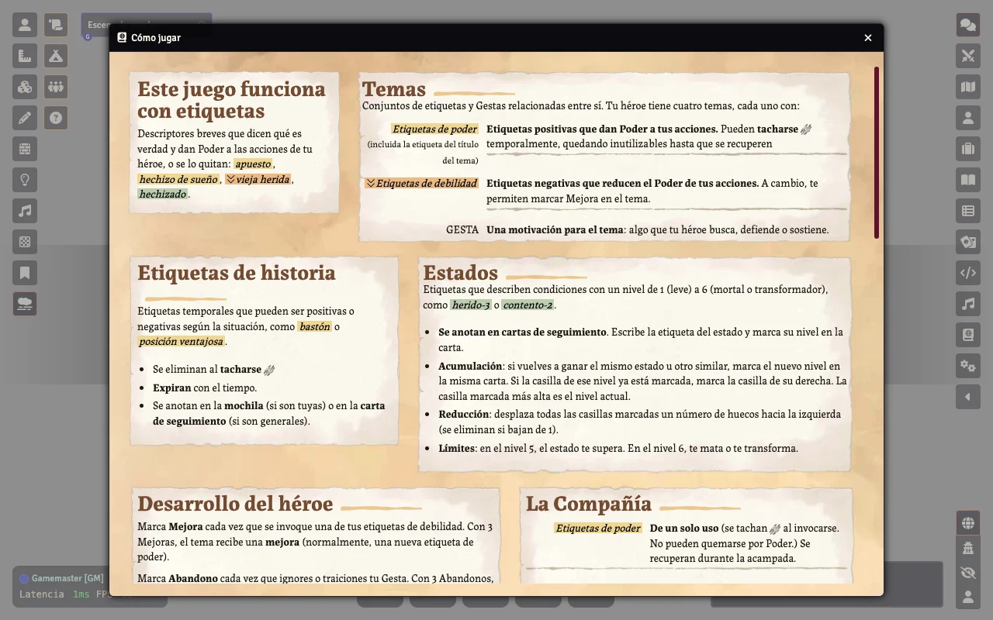Click the question mark help tool
The image size is (993, 620).
(x=56, y=118)
